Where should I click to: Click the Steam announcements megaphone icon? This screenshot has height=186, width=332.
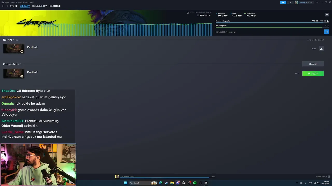[x=283, y=2]
